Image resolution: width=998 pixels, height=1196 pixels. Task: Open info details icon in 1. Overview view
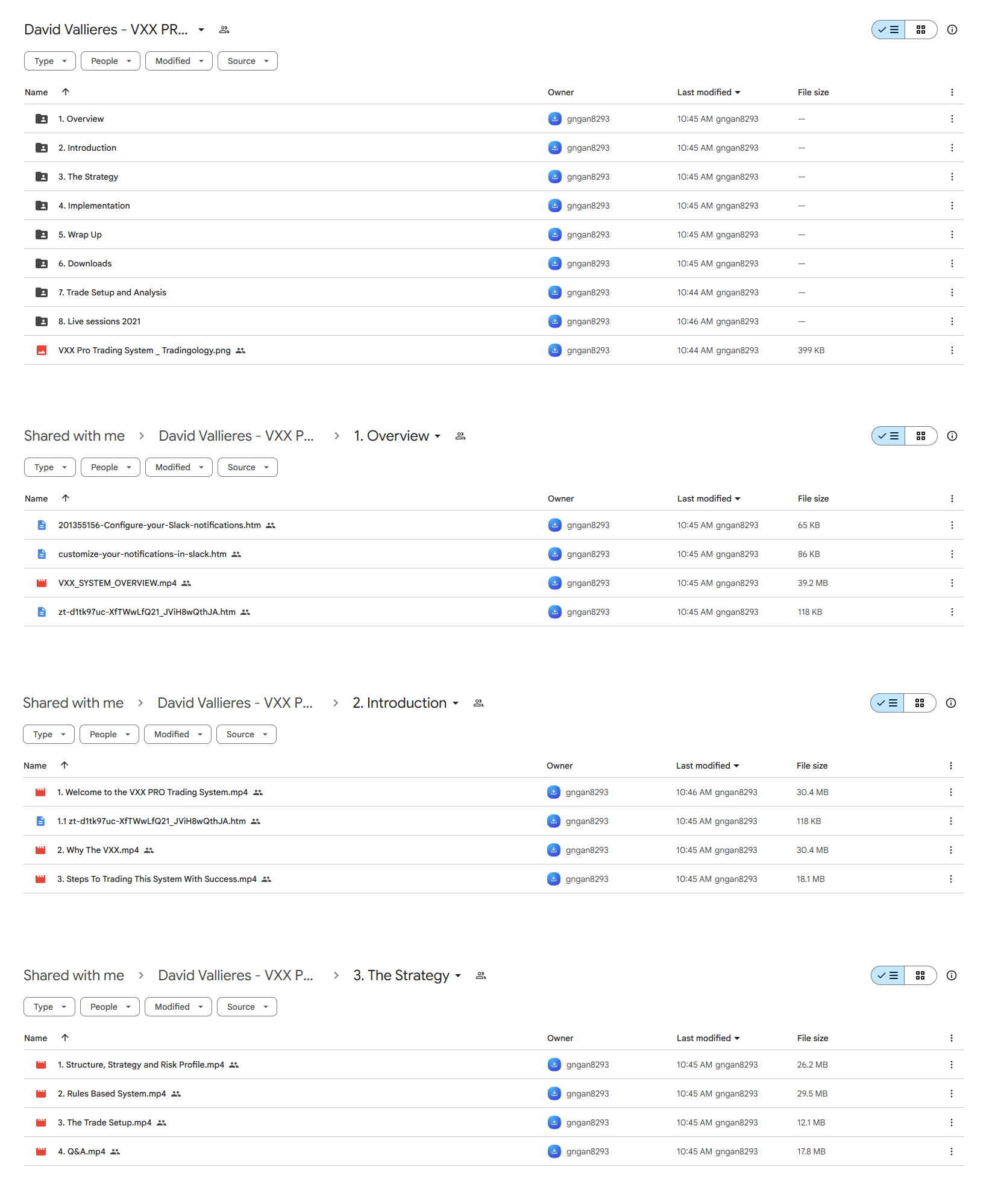tap(952, 436)
